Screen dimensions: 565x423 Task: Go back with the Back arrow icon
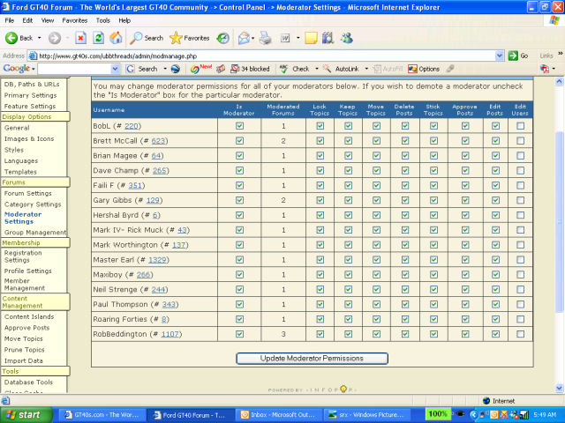pyautogui.click(x=11, y=38)
